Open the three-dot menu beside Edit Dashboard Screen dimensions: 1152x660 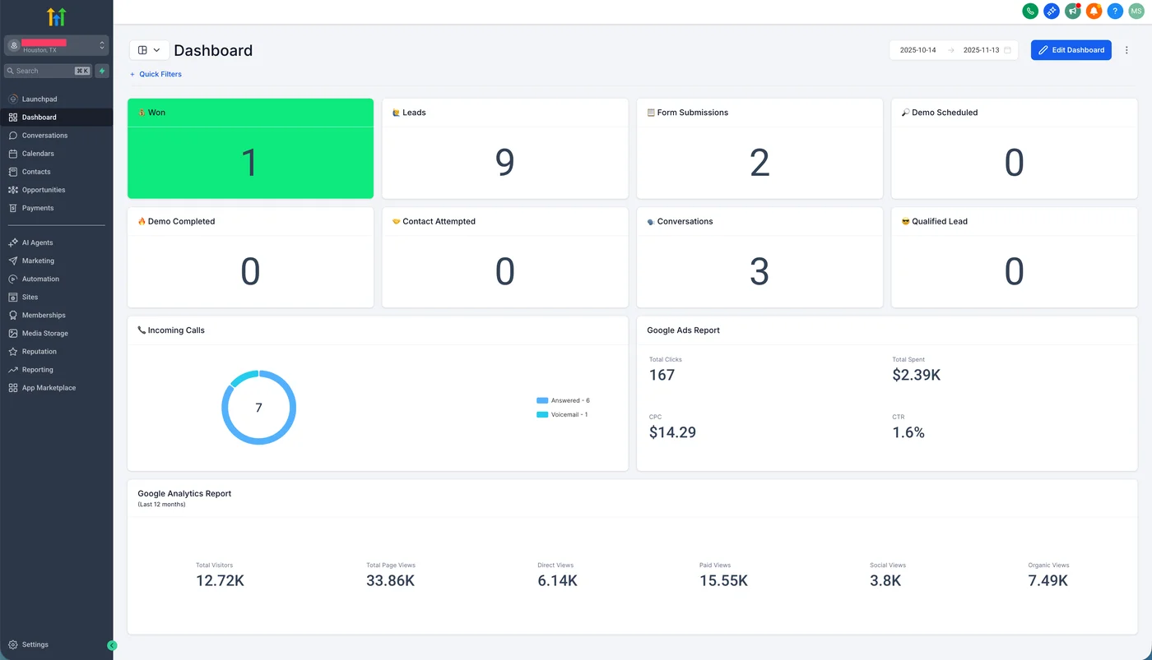1126,49
